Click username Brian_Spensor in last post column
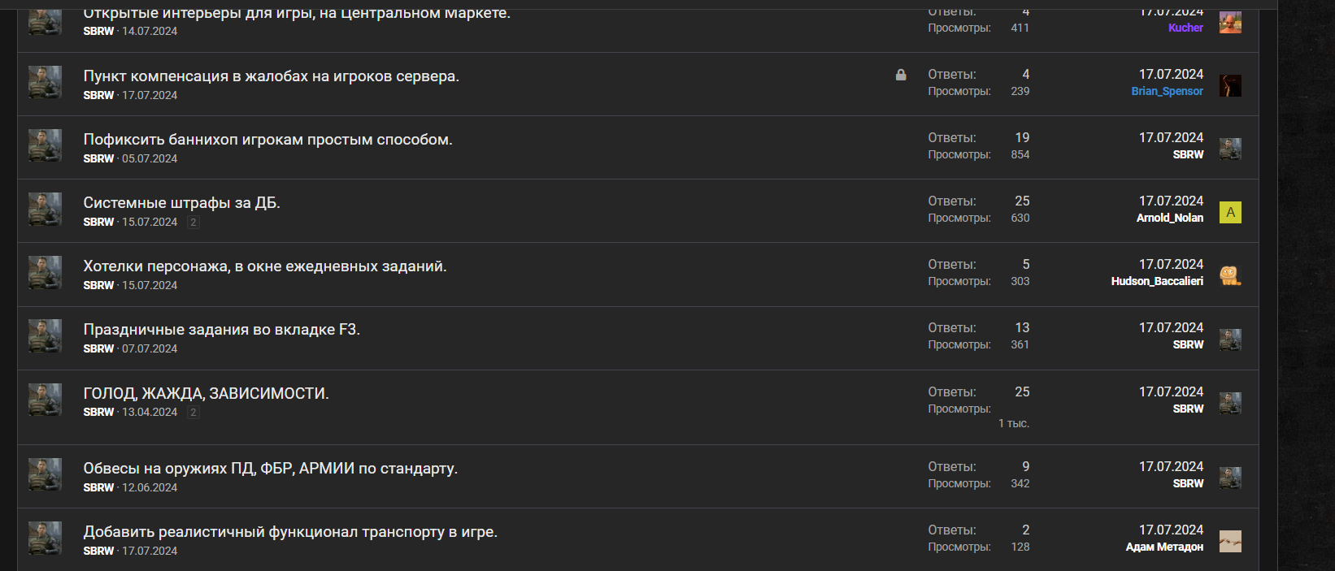1335x571 pixels. tap(1167, 91)
